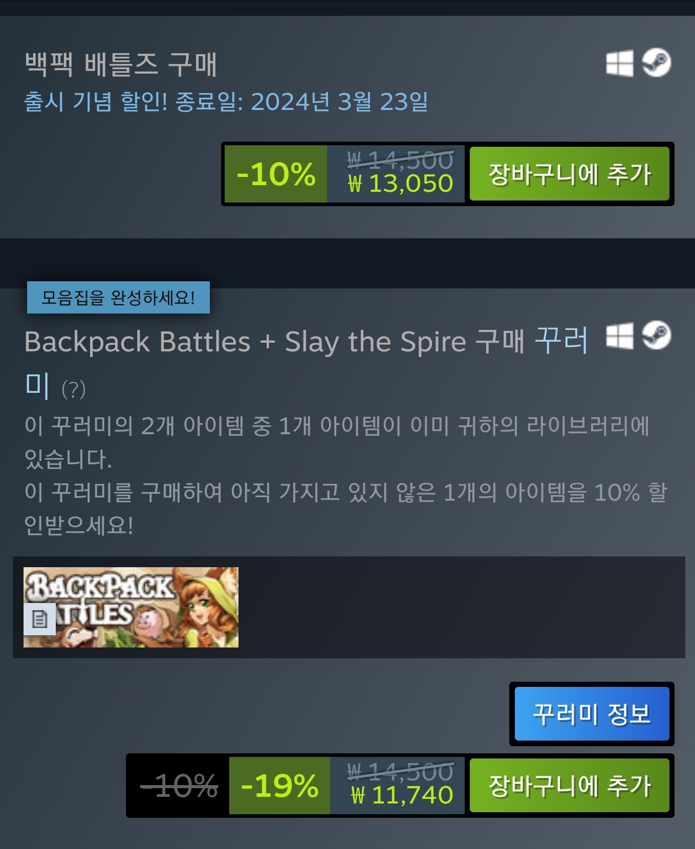This screenshot has height=849, width=695.
Task: Click the 모음집을 완성하세요! banner
Action: coord(118,297)
